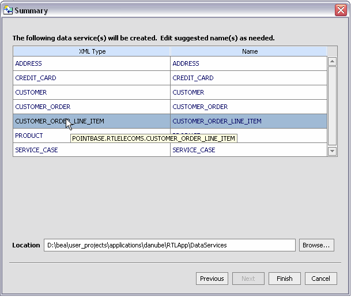
Task: Click the disabled Next button
Action: pos(248,279)
